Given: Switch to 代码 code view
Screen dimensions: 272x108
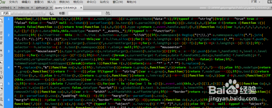Looking at the screenshot, I should (x=6, y=13).
